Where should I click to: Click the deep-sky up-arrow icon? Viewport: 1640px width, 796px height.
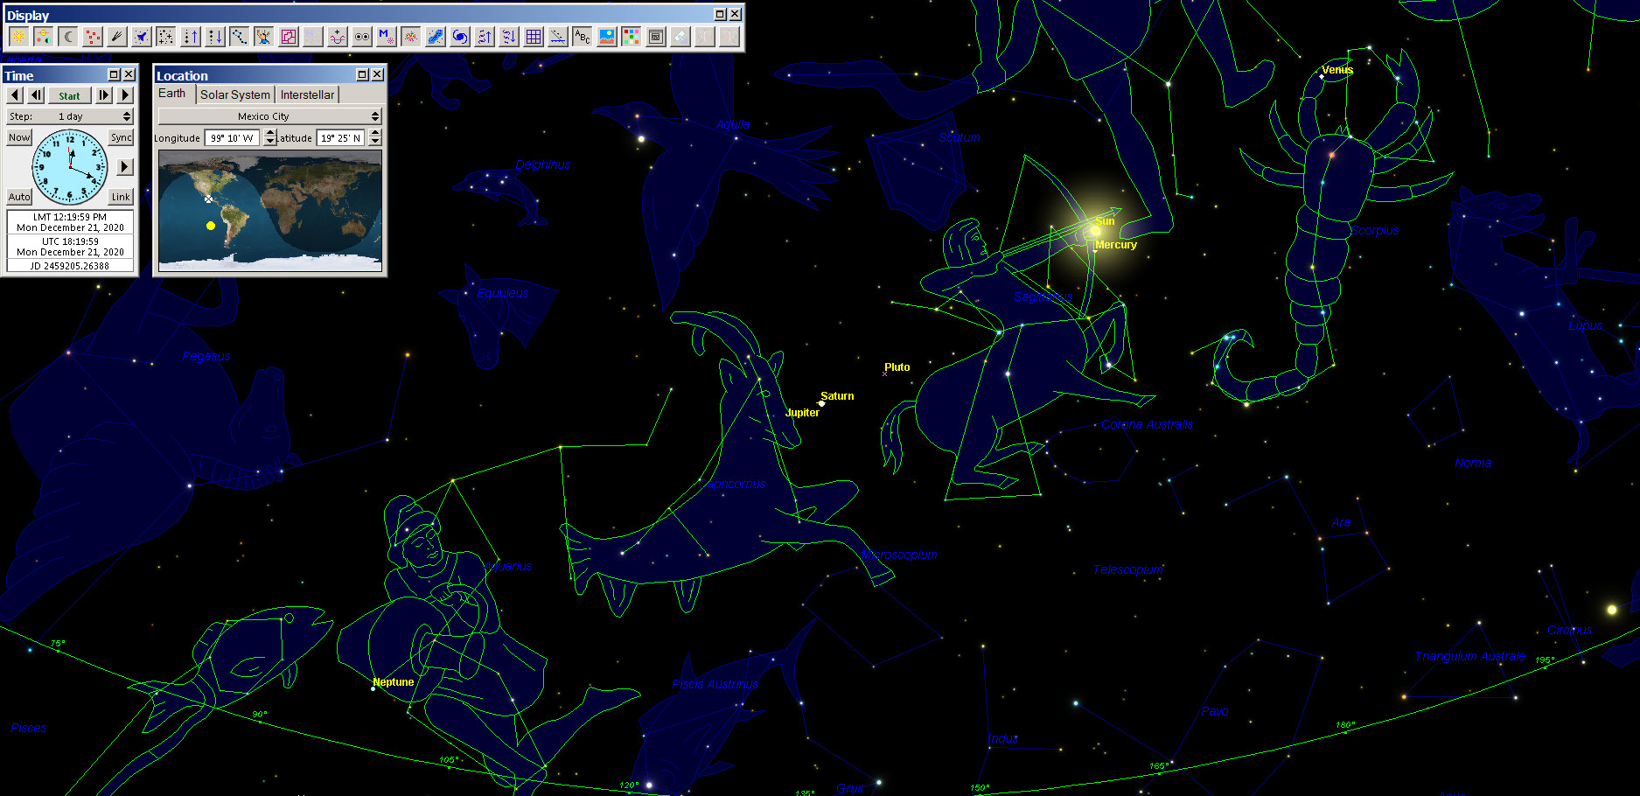coord(484,37)
